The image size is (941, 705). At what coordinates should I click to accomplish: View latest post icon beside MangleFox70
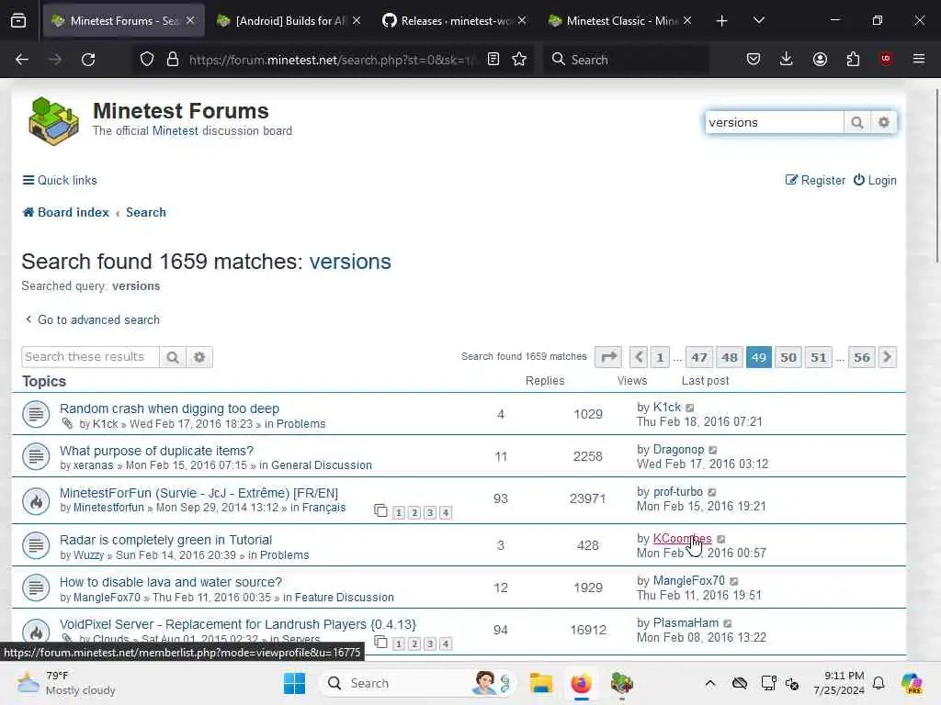click(x=734, y=581)
